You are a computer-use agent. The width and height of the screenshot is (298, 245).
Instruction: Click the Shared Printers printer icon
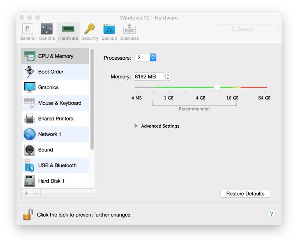point(30,119)
